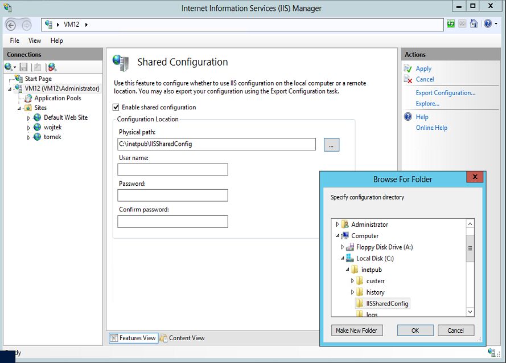The height and width of the screenshot is (363, 506).
Task: Expand the Administrator folder in the browse dialog
Action: [x=338, y=224]
